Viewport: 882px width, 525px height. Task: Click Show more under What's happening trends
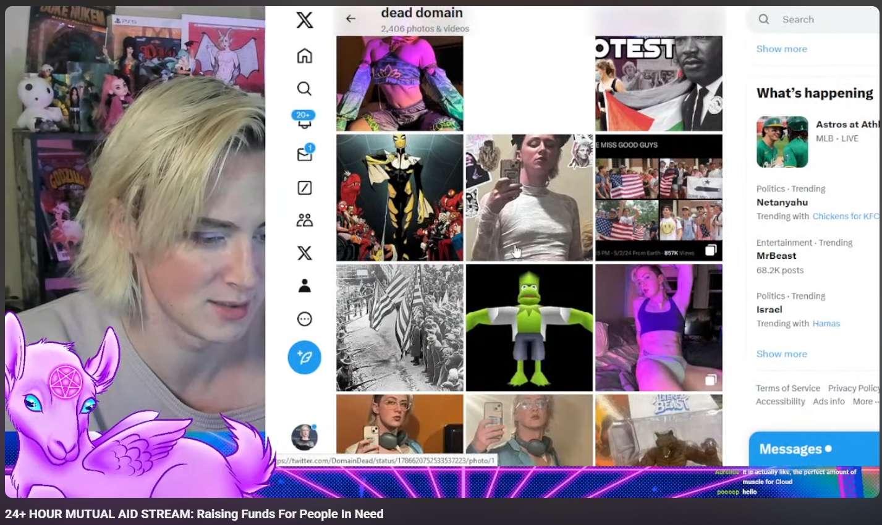[781, 353]
